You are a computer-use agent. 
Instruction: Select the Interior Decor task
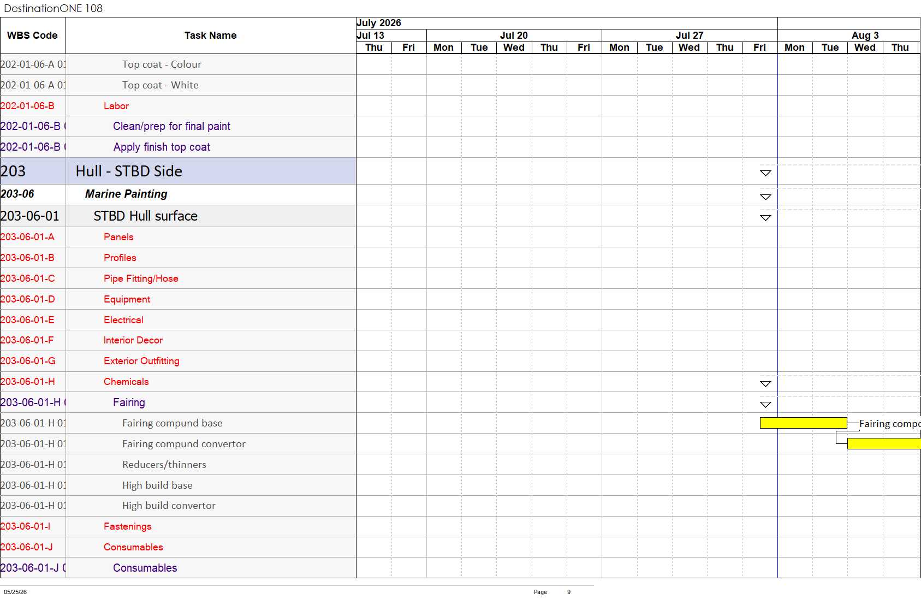pyautogui.click(x=133, y=340)
